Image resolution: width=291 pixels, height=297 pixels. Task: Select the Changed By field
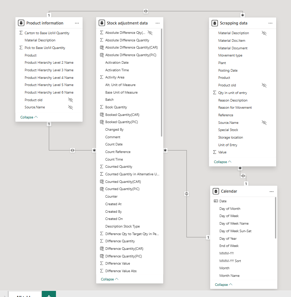pos(114,130)
